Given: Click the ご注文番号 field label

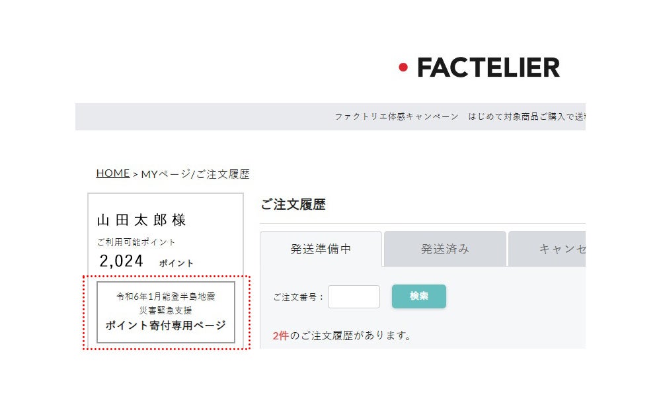Looking at the screenshot, I should click(299, 297).
